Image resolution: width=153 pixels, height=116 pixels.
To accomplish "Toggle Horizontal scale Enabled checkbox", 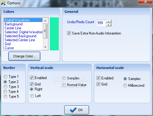I will pyautogui.click(x=98, y=78).
